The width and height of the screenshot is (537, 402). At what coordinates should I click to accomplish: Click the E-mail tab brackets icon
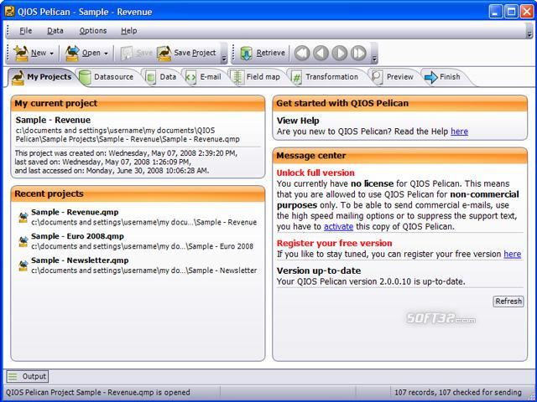point(190,77)
